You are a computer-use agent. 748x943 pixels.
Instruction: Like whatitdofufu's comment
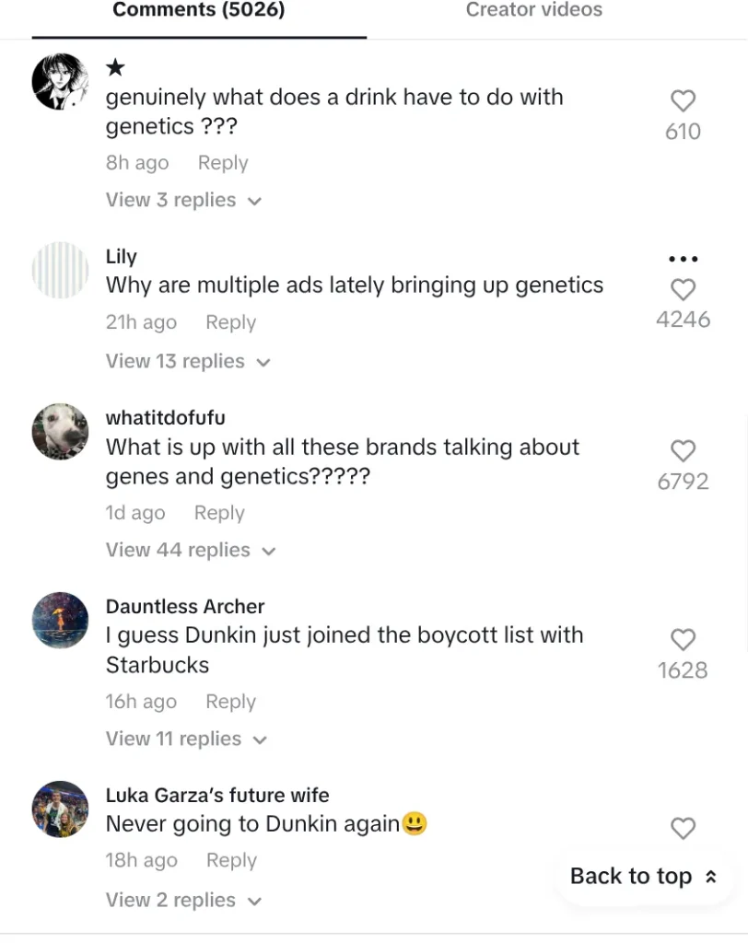click(x=683, y=450)
